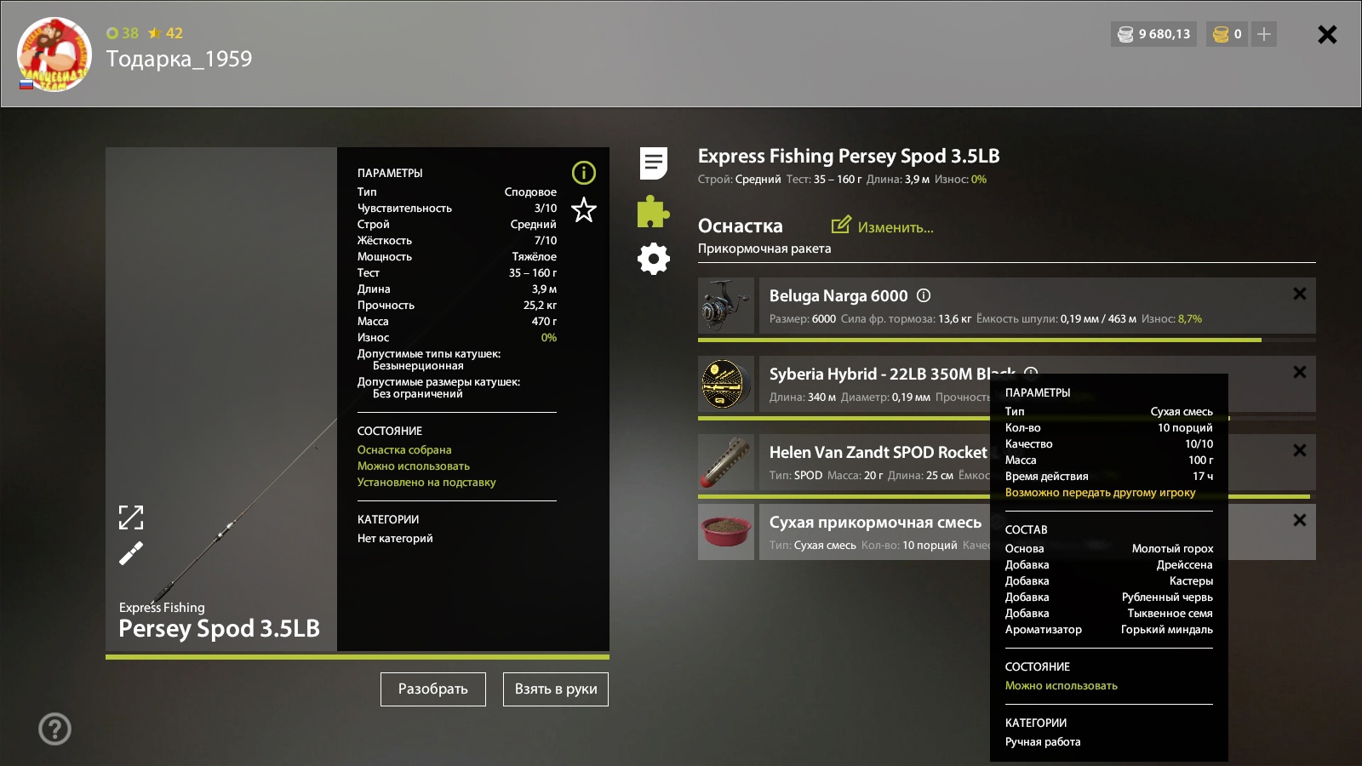Click SPOD Rocket thumbnail image
Image resolution: width=1362 pixels, height=766 pixels.
point(726,462)
